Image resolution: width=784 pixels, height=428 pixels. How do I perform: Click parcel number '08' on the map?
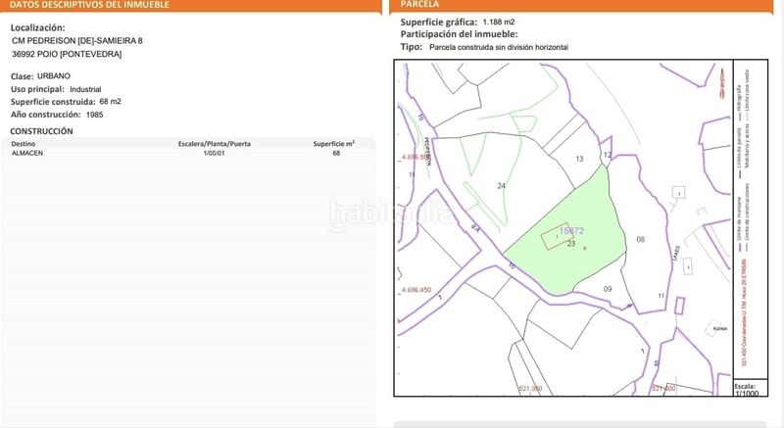(641, 240)
